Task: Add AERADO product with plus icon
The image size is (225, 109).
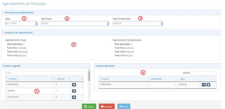Action: 74,91
